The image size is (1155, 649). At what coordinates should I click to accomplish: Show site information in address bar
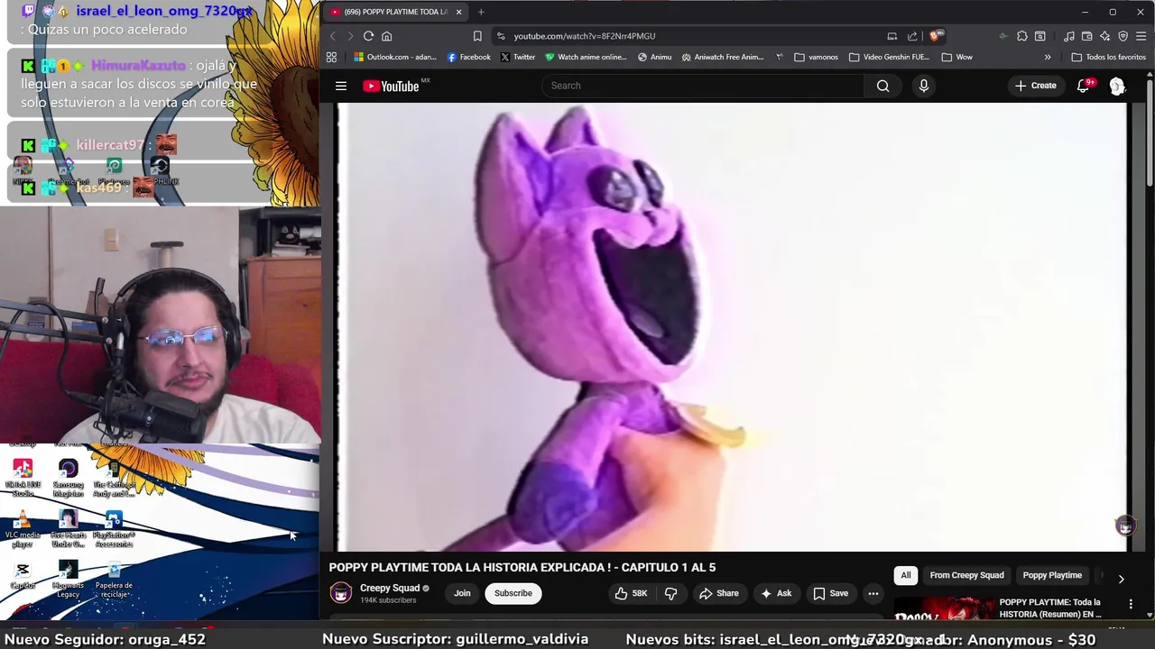(x=501, y=36)
